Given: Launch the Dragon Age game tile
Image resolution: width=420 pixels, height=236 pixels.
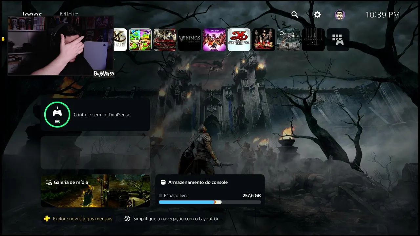Looking at the screenshot, I should tap(214, 40).
